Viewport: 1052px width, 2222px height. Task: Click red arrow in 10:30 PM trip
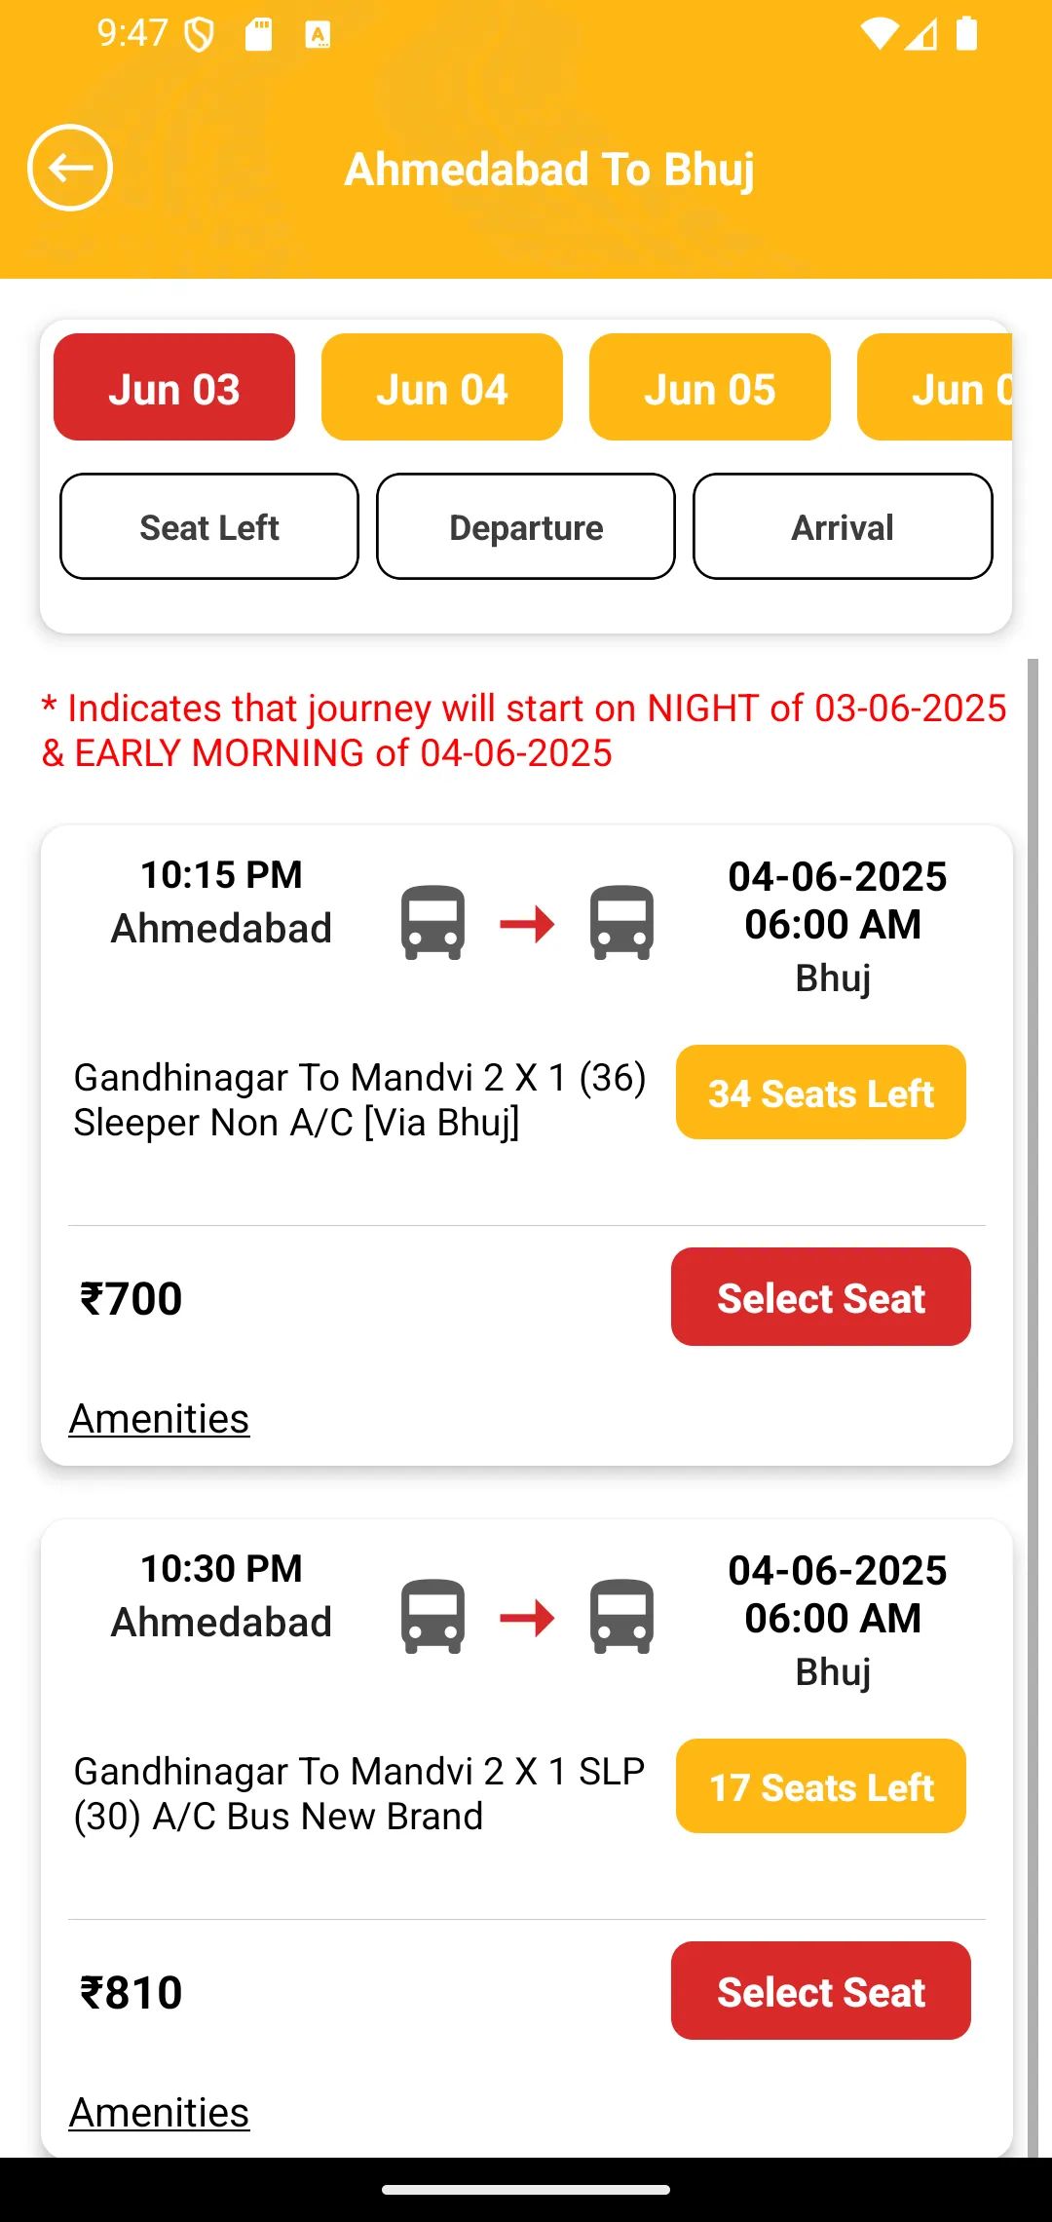527,1618
